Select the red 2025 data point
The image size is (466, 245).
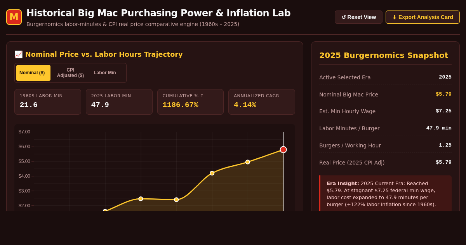point(283,150)
